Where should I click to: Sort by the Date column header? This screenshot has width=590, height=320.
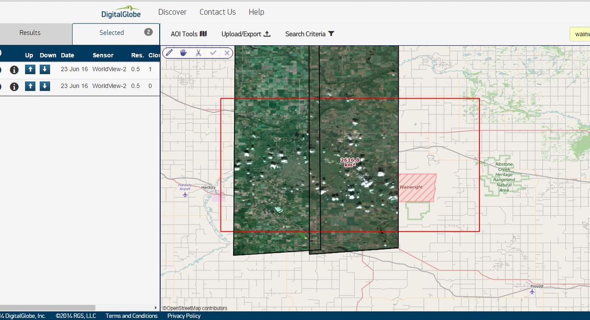[x=67, y=56]
